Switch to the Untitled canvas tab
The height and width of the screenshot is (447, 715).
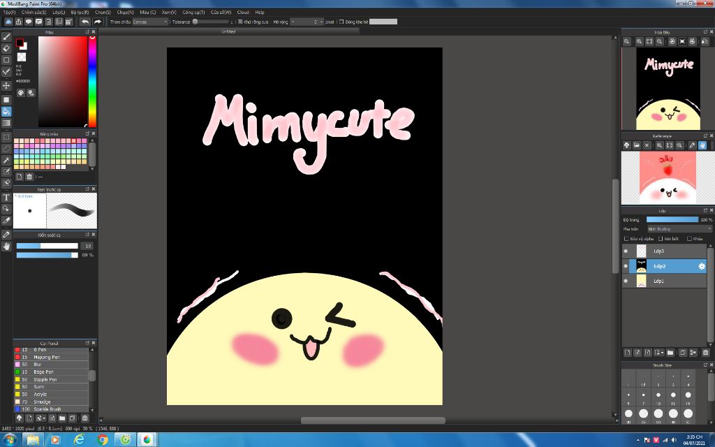(x=228, y=31)
